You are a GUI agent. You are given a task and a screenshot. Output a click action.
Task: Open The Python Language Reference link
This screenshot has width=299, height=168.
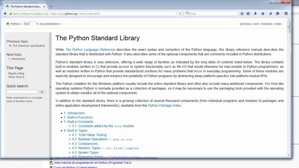coord(90,49)
